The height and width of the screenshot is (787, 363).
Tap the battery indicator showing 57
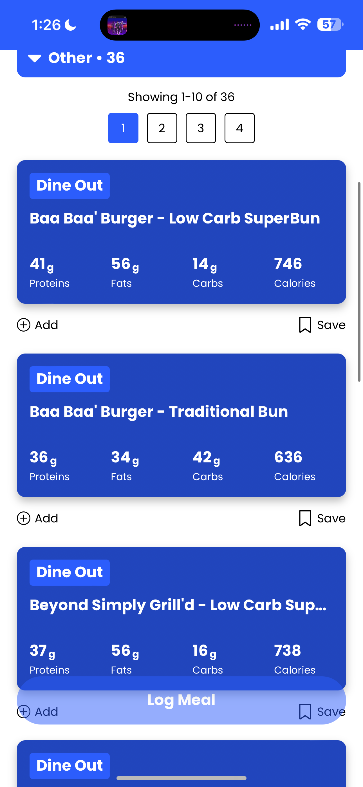(x=330, y=24)
